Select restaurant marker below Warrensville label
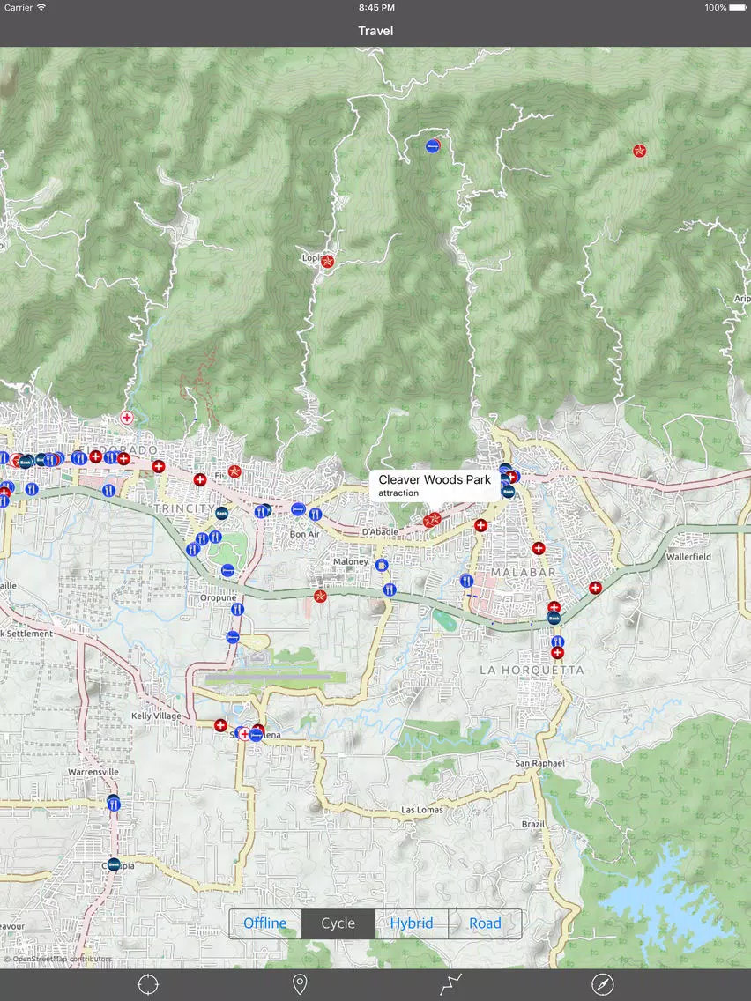Viewport: 751px width, 1001px height. [x=114, y=804]
